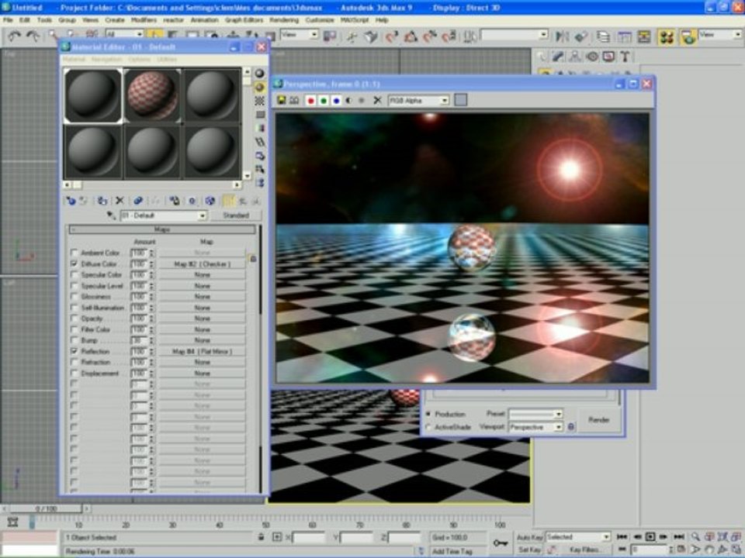Image resolution: width=745 pixels, height=558 pixels.
Task: Select the ActiveShade radio button
Action: (x=428, y=427)
